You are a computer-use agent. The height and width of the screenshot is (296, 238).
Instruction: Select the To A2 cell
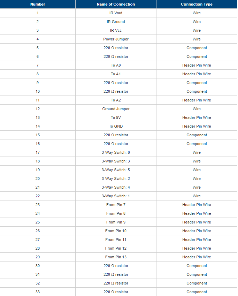coord(116,100)
